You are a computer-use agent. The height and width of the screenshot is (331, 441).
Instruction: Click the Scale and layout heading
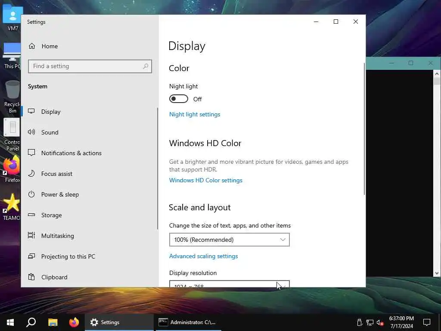pyautogui.click(x=200, y=207)
